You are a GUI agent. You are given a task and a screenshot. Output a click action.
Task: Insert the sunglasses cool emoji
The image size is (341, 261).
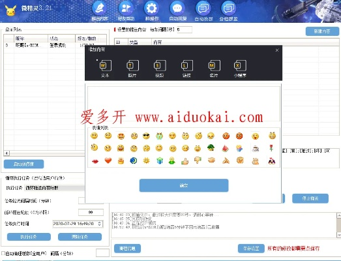[x=146, y=136]
